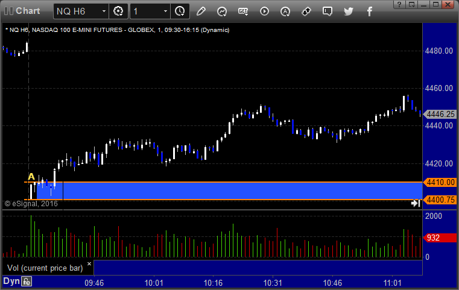The image size is (459, 290).
Task: Click the 11:01 time axis label
Action: (x=392, y=283)
